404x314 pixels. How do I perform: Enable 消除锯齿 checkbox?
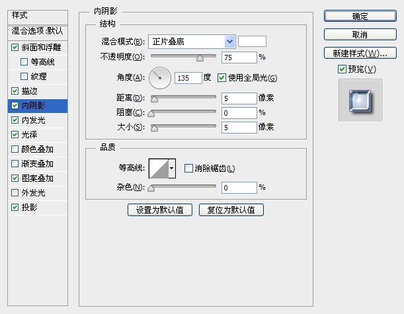click(188, 169)
